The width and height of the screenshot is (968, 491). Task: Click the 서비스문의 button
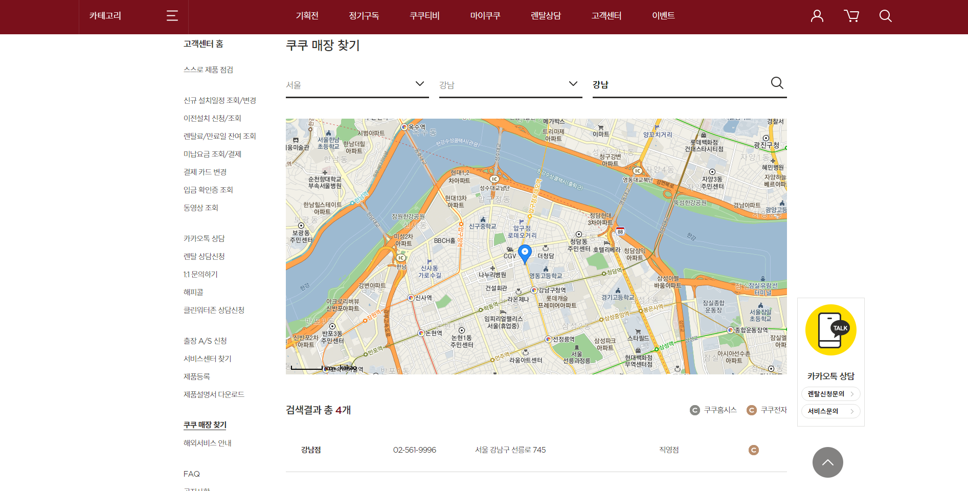pyautogui.click(x=830, y=411)
